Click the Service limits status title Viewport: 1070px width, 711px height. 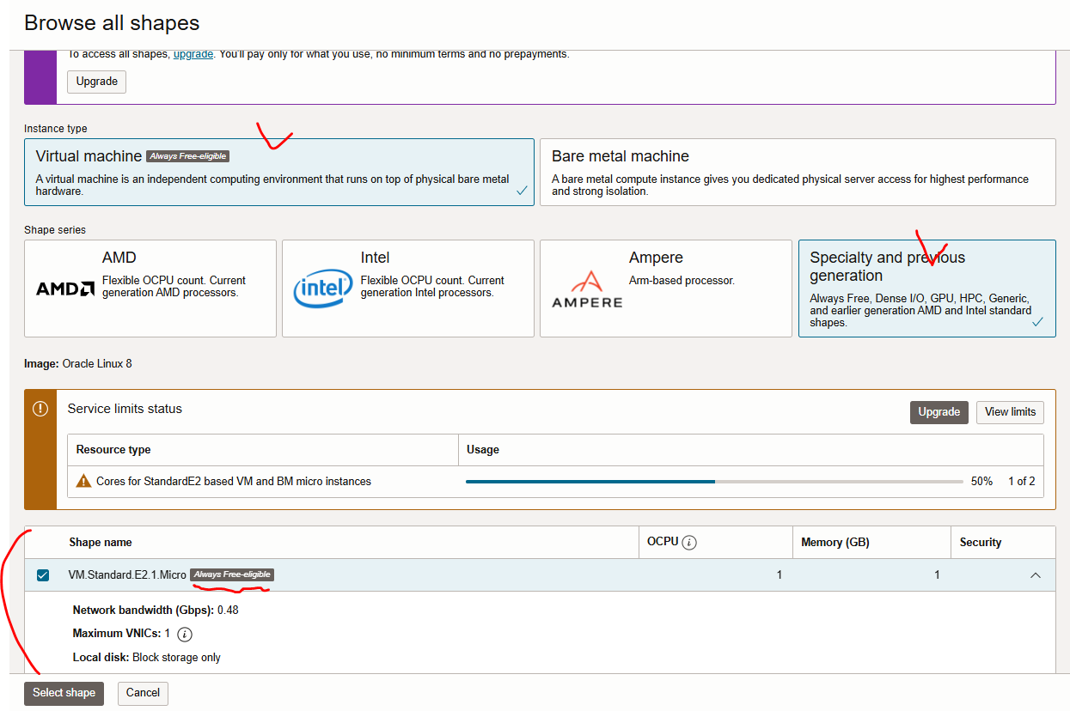125,410
